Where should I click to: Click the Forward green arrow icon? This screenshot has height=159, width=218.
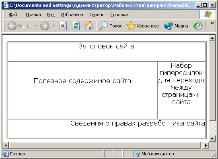(45, 26)
